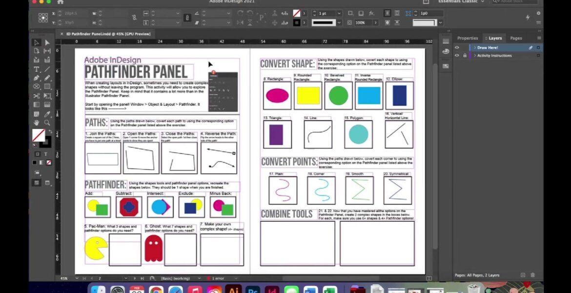The width and height of the screenshot is (571, 293).
Task: Select the Zoom tool
Action: click(x=47, y=123)
